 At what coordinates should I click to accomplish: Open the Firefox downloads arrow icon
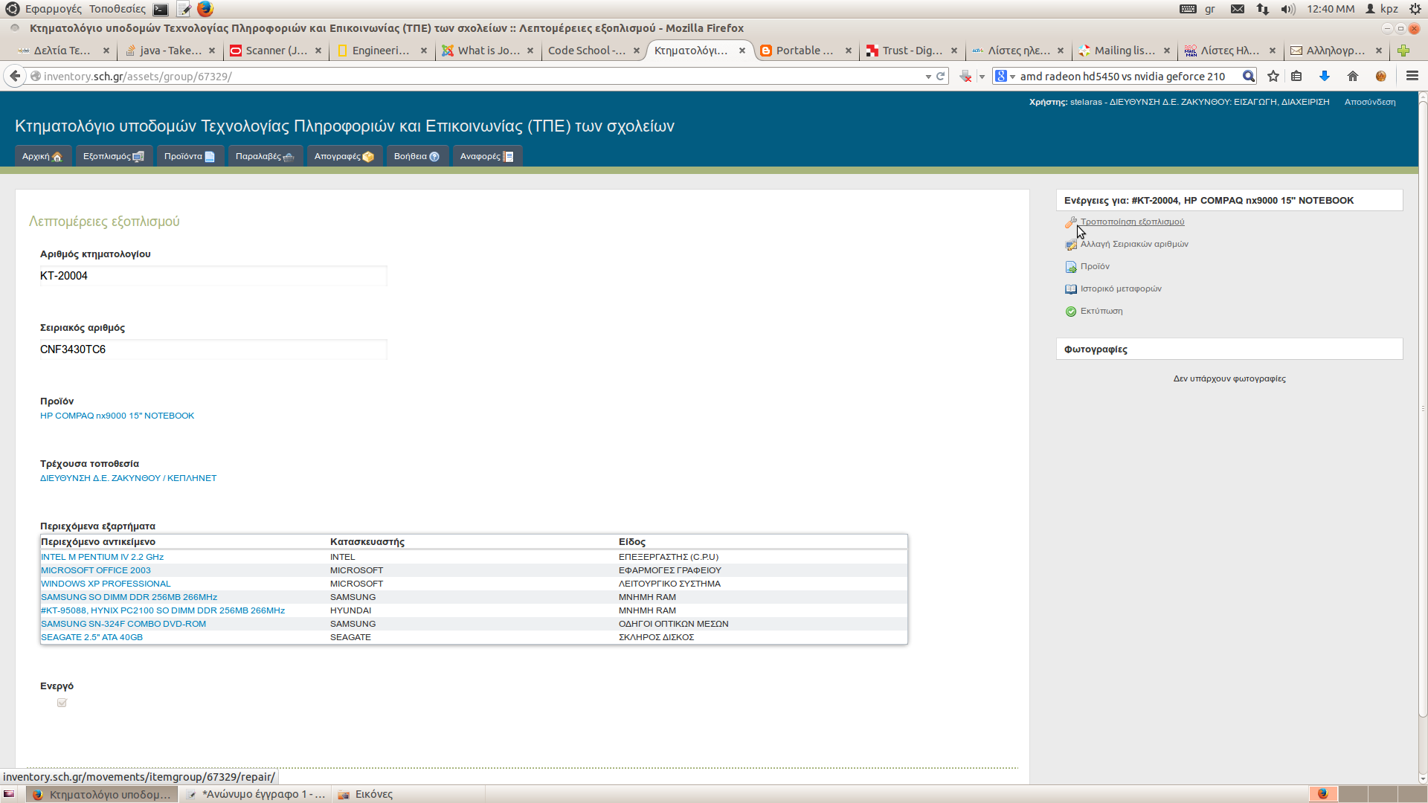1325,76
